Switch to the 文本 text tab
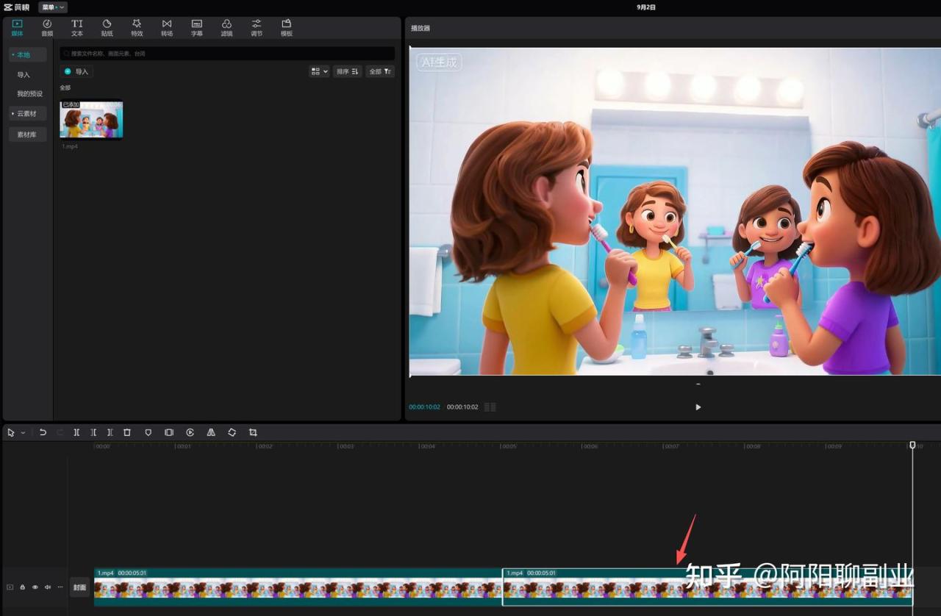Viewport: 941px width, 616px height. pyautogui.click(x=77, y=28)
